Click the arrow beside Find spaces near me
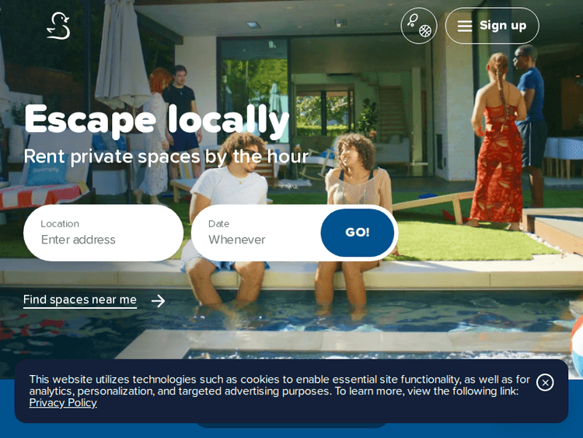Viewport: 583px width, 438px height. point(158,300)
